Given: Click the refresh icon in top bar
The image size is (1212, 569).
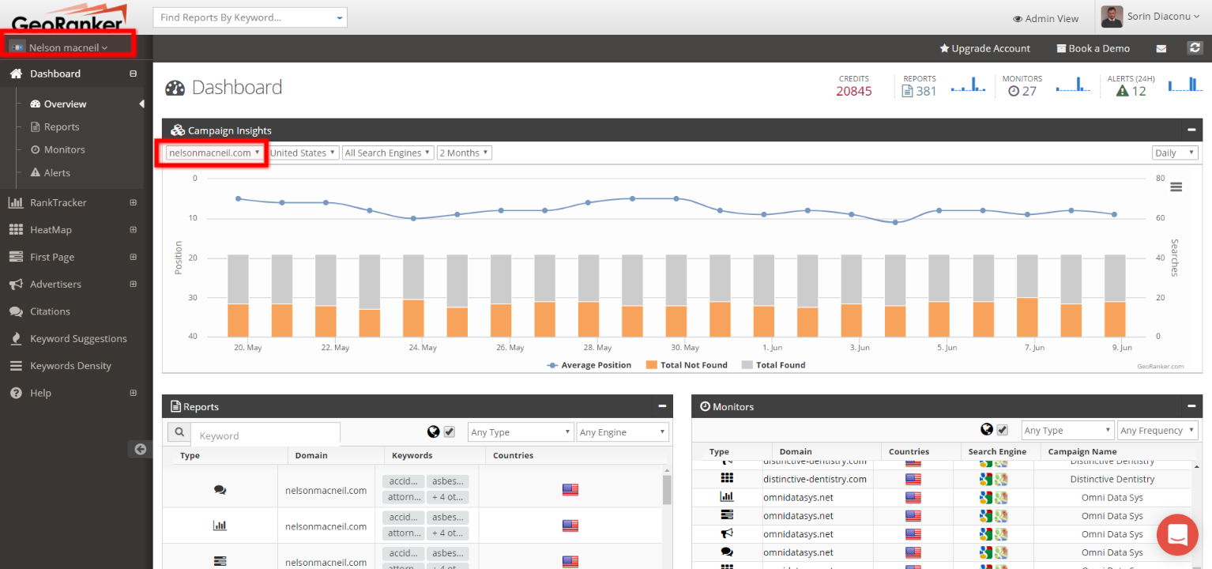Looking at the screenshot, I should click(x=1195, y=48).
